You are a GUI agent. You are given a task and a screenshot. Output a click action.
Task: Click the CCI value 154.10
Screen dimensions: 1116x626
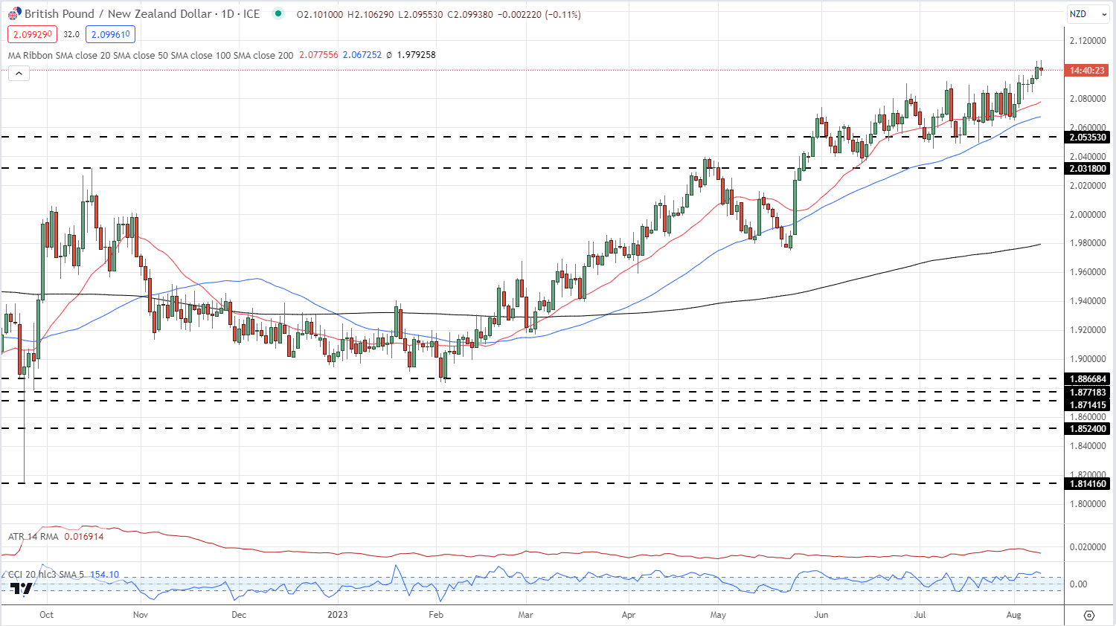point(105,575)
